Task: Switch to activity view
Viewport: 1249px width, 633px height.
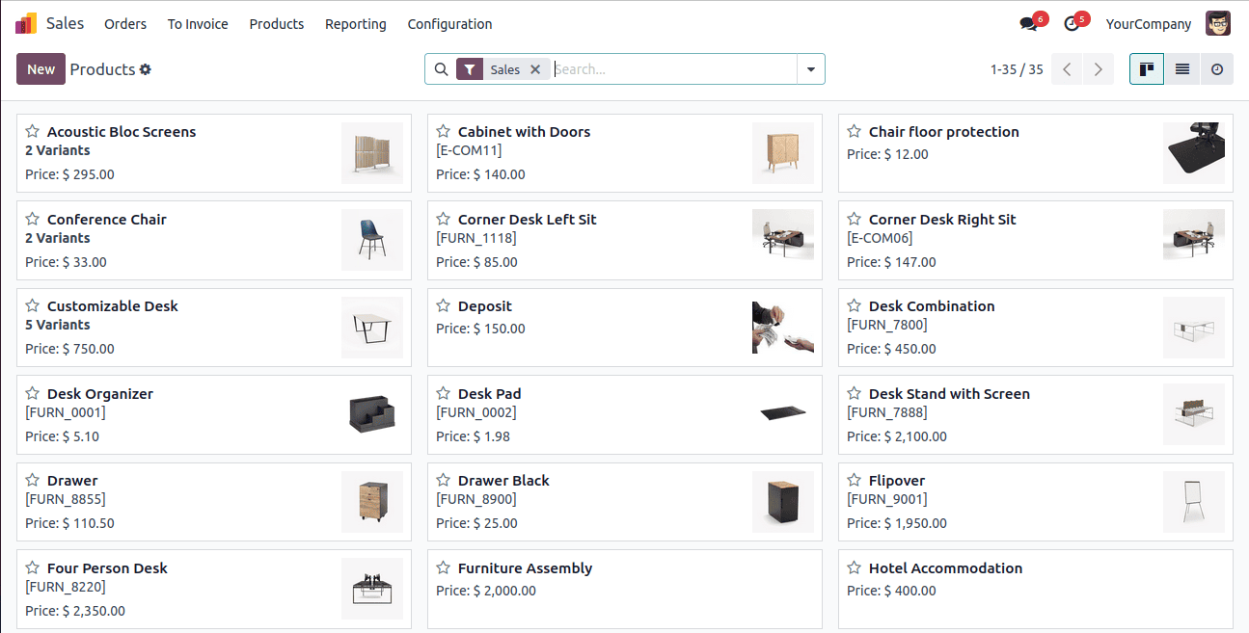Action: coord(1216,69)
